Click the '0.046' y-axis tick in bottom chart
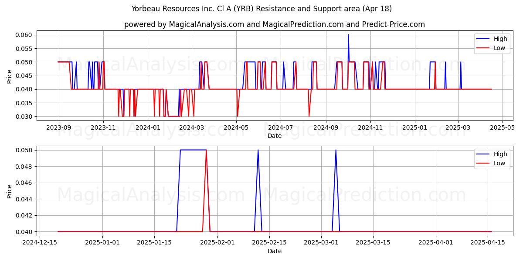 [25, 183]
